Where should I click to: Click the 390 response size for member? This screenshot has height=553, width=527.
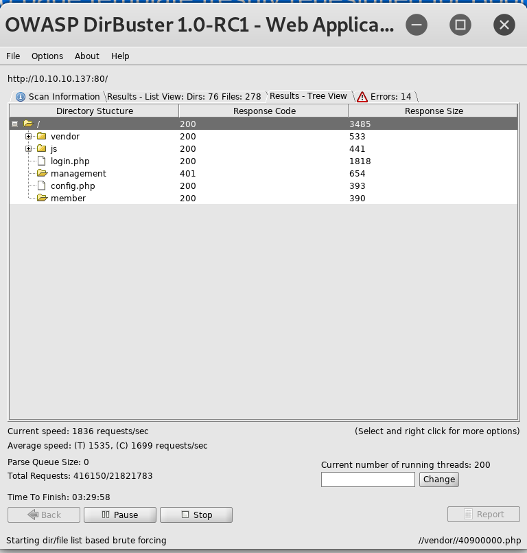point(358,199)
